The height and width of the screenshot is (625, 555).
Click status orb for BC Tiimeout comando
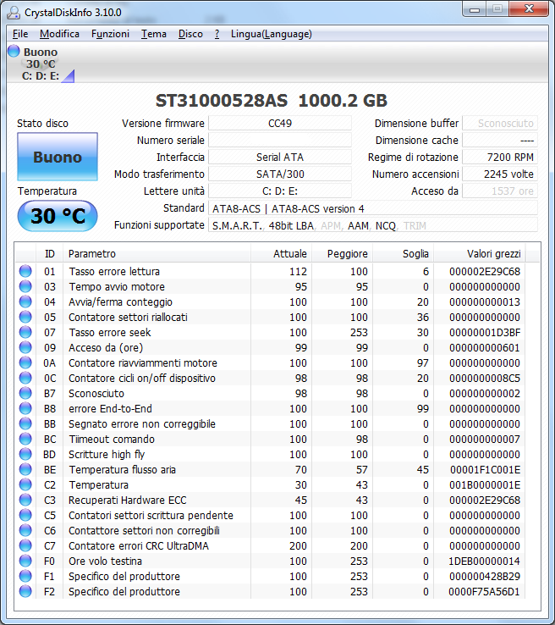25,439
